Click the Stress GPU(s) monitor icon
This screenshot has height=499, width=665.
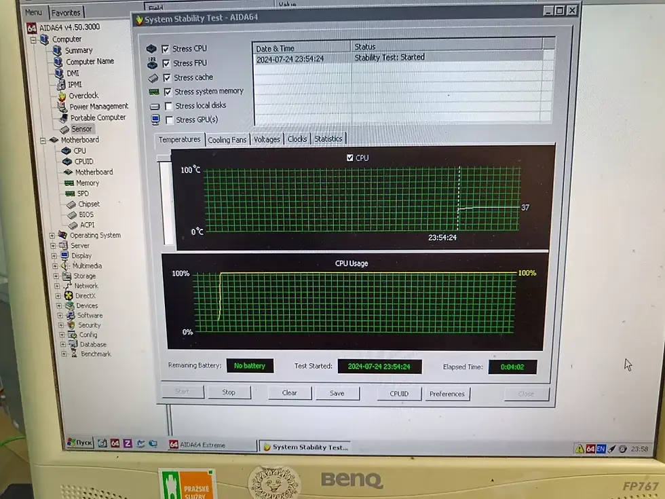point(155,119)
